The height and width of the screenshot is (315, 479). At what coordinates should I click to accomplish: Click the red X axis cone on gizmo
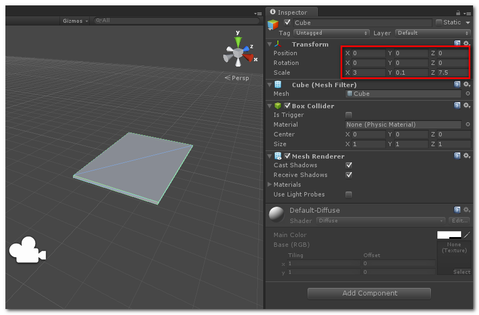(x=249, y=57)
